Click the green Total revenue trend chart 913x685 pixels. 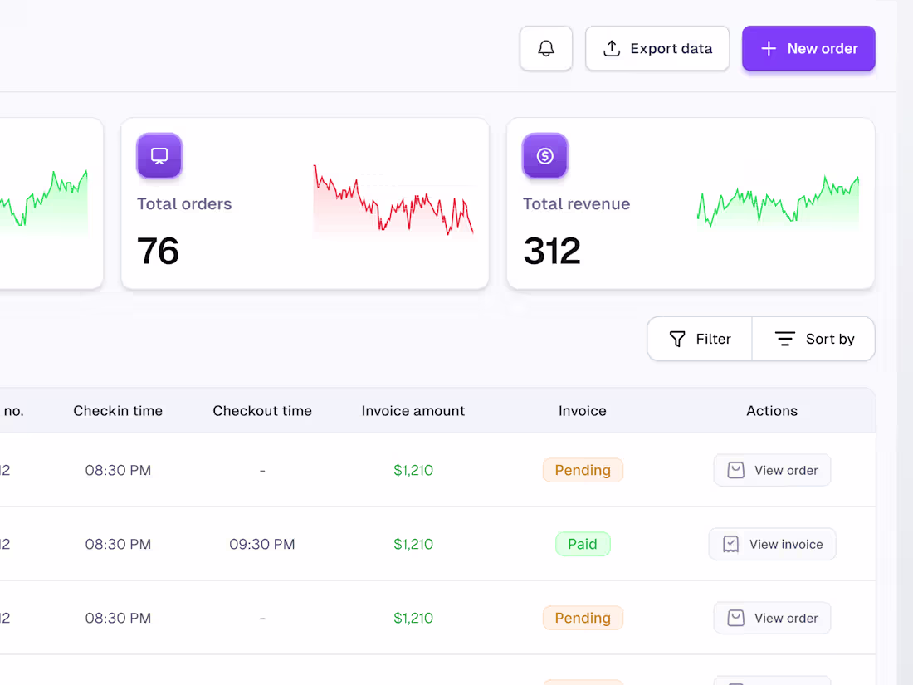point(778,201)
